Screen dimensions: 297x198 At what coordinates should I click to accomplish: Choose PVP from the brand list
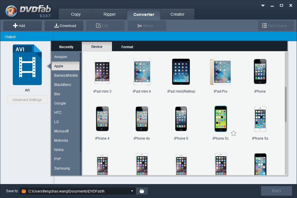click(66, 159)
